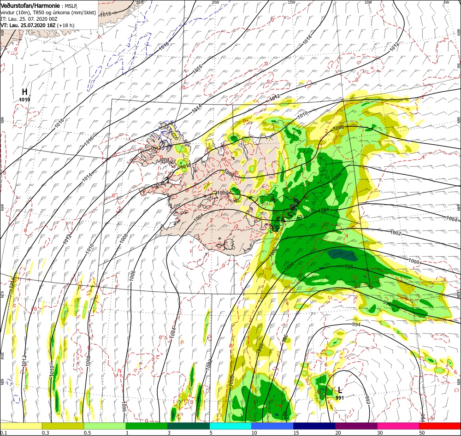Click the navy 15 mm legend swatch
461x436 pixels.
314,426
